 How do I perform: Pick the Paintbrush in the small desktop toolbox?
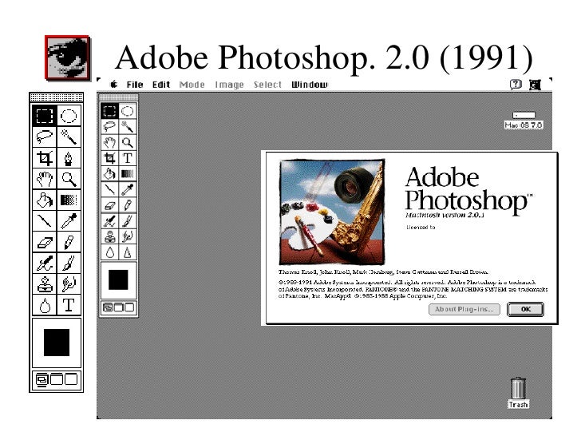127,221
